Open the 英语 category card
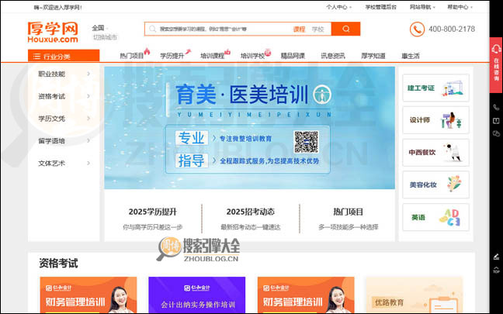The image size is (503, 314). 435,217
